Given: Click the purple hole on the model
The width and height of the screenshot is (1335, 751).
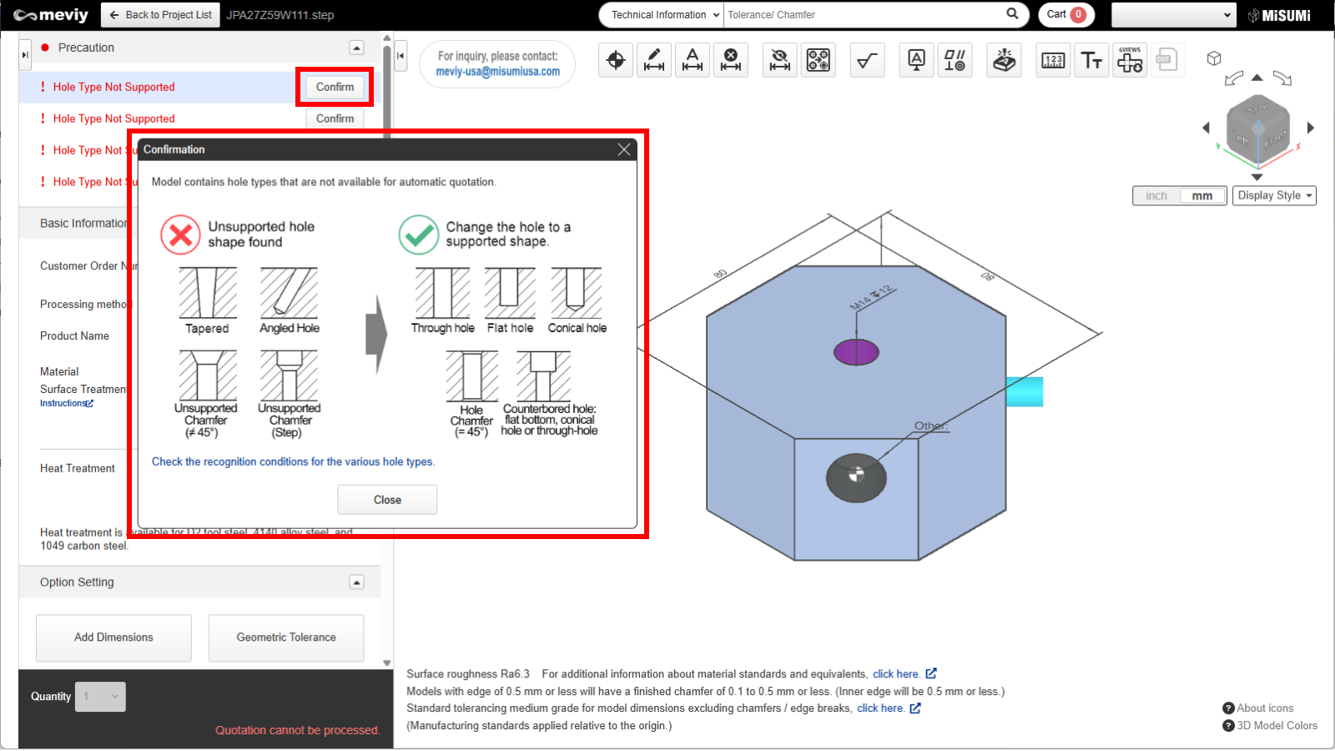Looking at the screenshot, I should point(856,352).
